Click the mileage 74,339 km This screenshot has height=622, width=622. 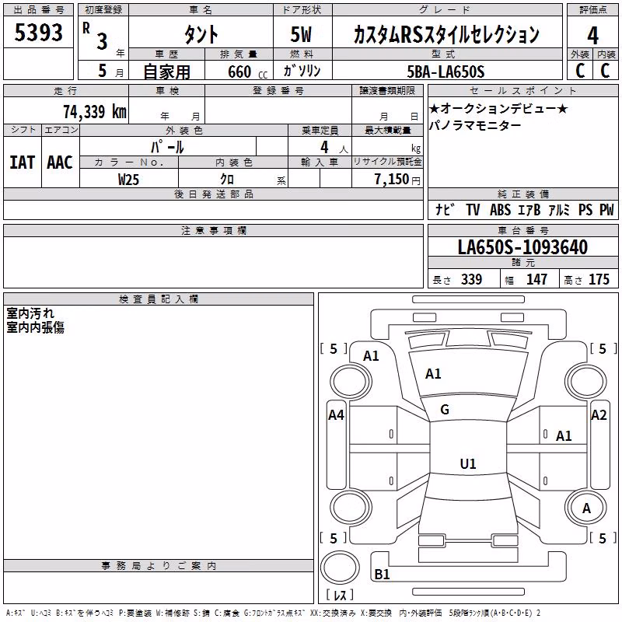pos(95,111)
